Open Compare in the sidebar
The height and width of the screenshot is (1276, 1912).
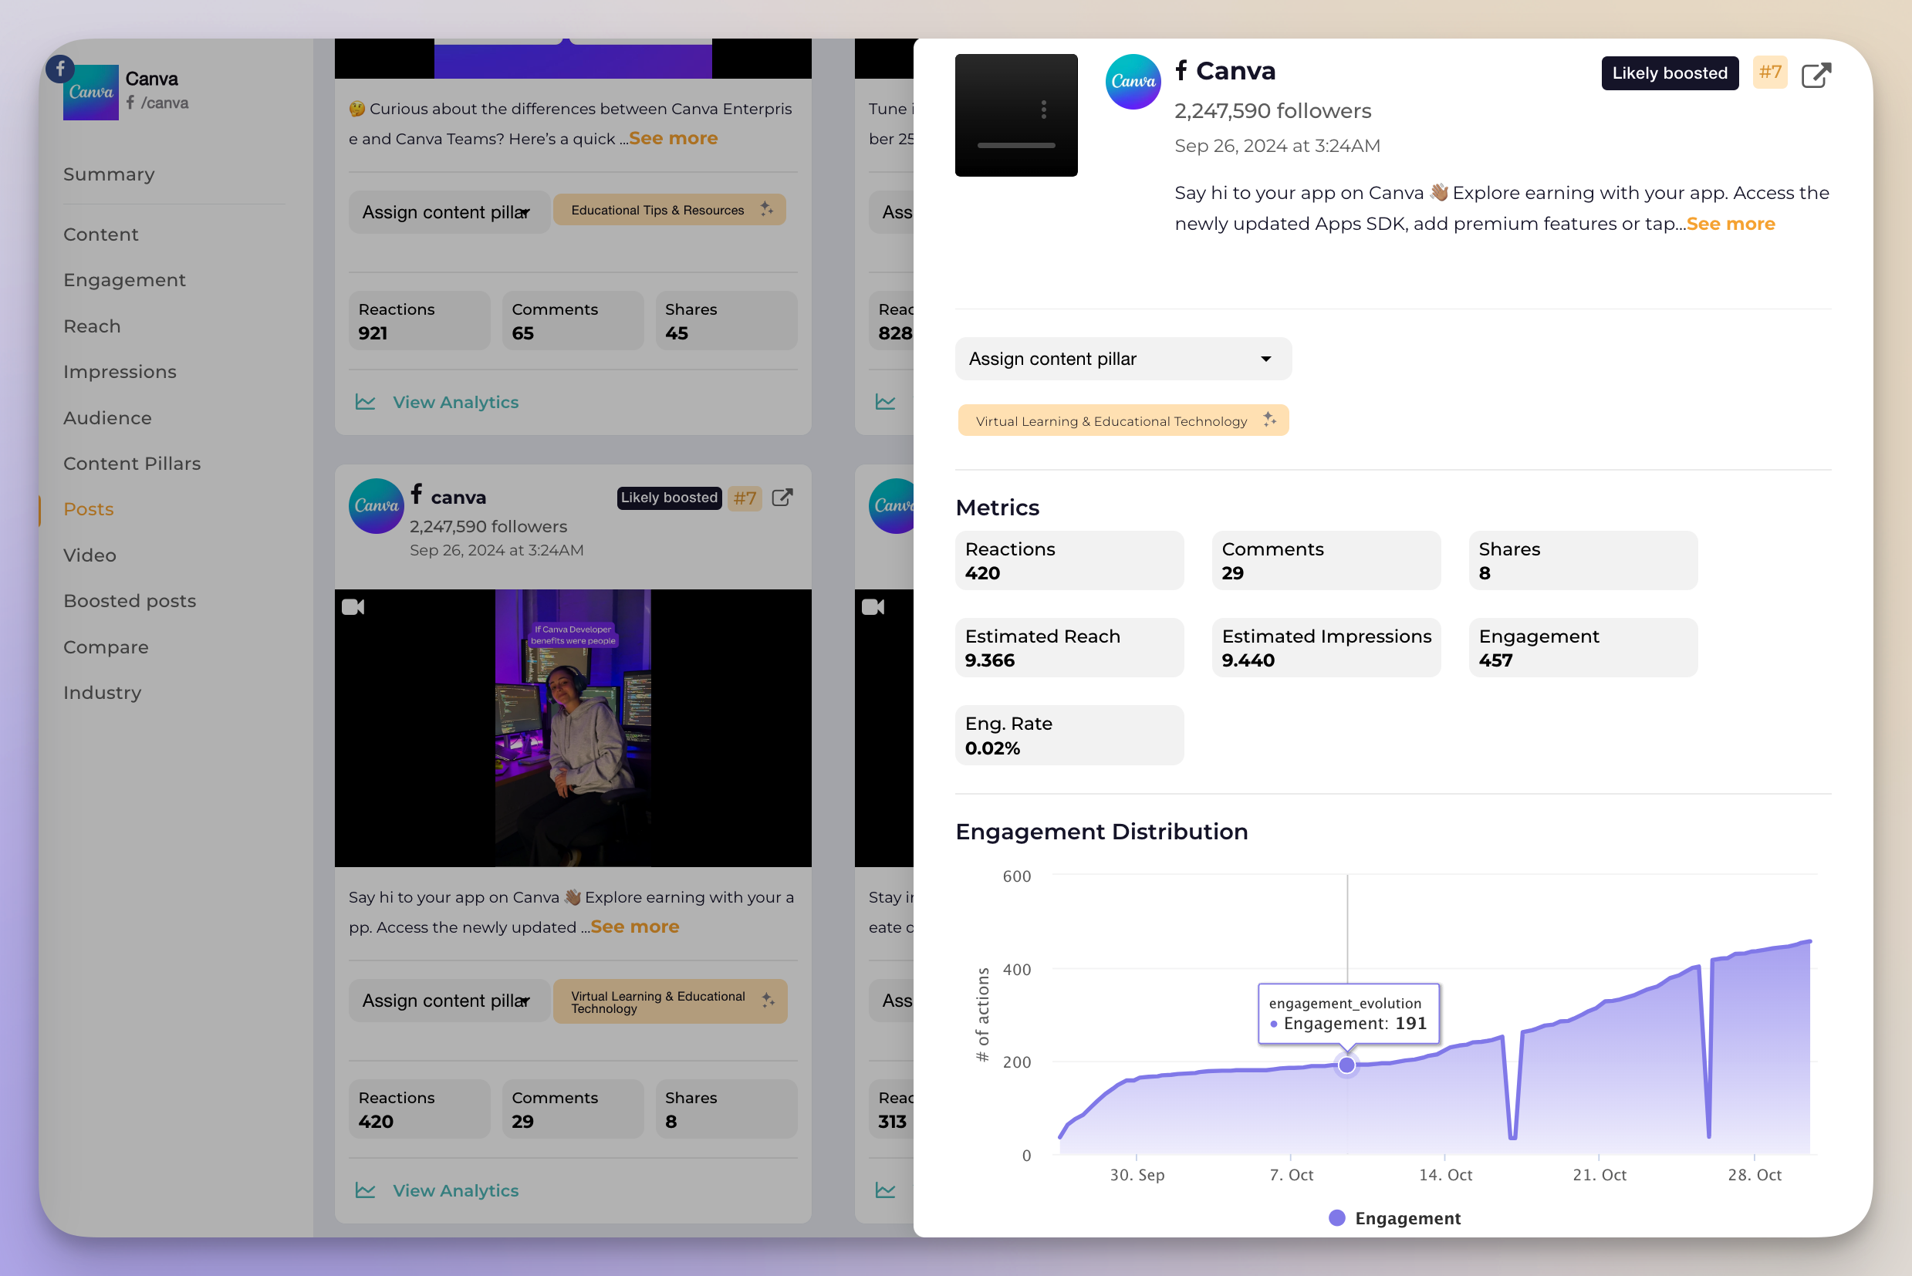(106, 648)
